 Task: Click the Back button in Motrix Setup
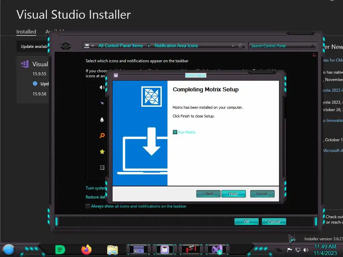(208, 194)
